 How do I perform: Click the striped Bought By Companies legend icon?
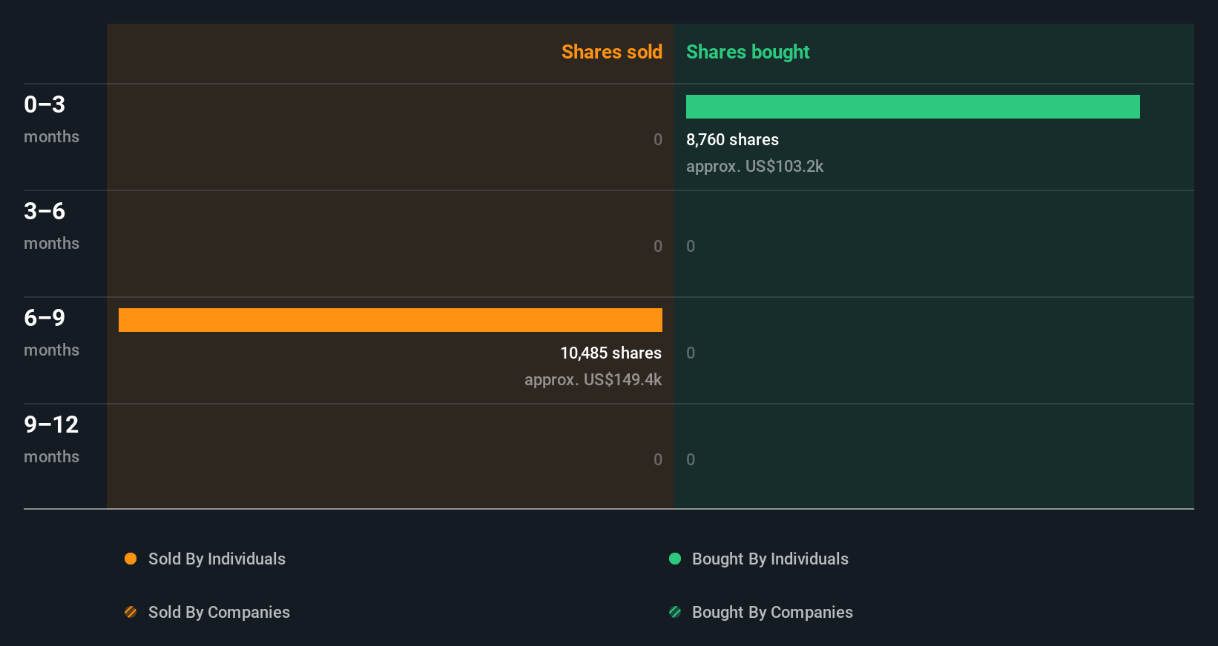tap(675, 612)
